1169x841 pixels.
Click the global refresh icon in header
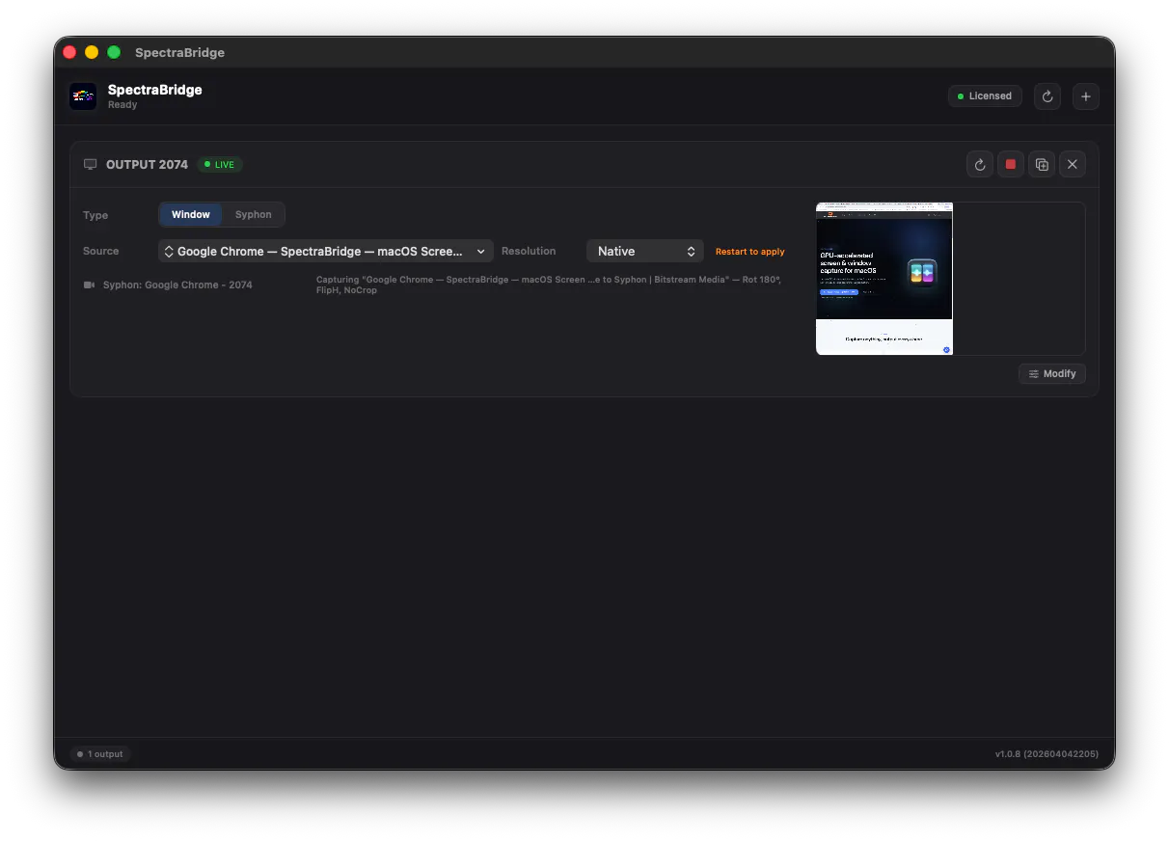coord(1047,96)
